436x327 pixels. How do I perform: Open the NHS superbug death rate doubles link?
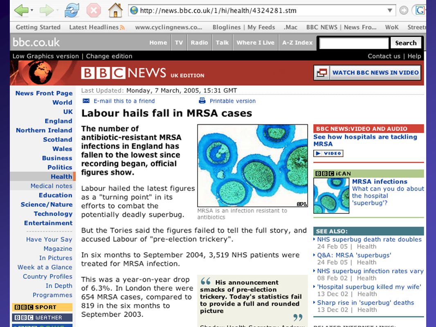[369, 240]
